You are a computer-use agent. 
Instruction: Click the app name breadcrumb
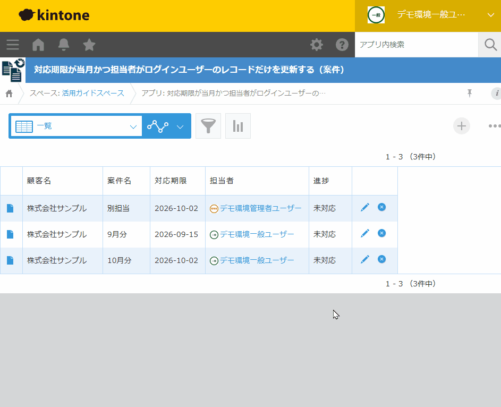click(x=233, y=94)
